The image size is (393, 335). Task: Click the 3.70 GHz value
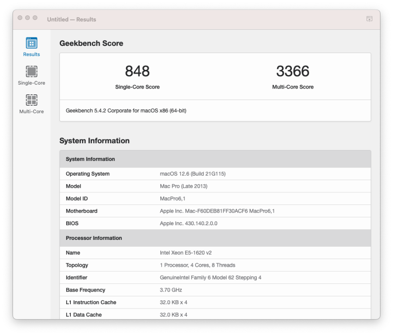171,290
